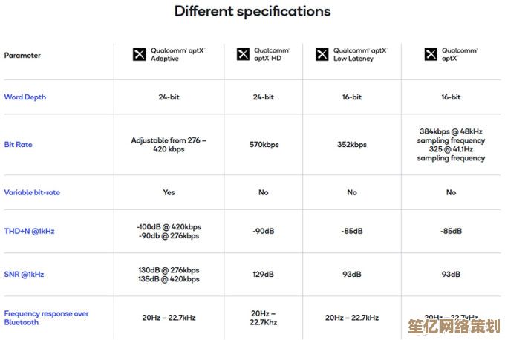Open the Word Depth parameter link
The width and height of the screenshot is (505, 340).
coord(25,97)
